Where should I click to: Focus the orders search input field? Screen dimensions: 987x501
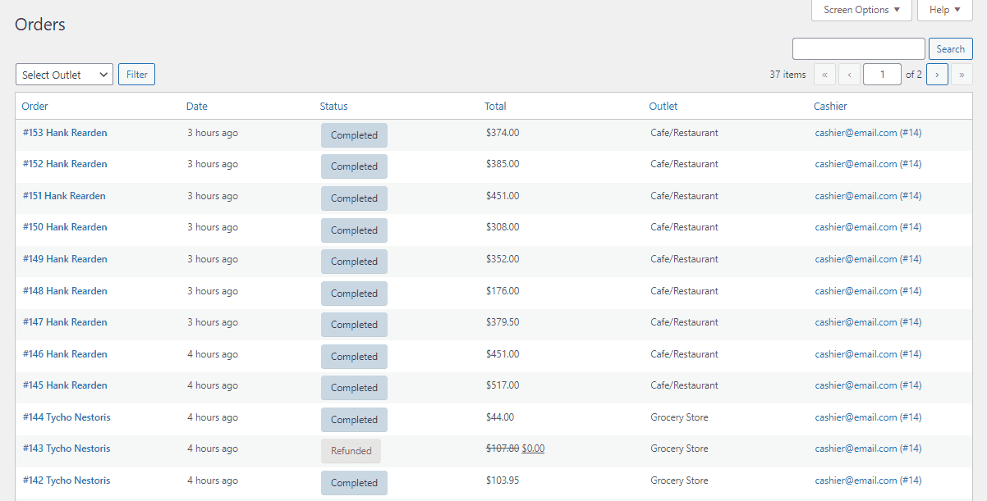pyautogui.click(x=858, y=49)
